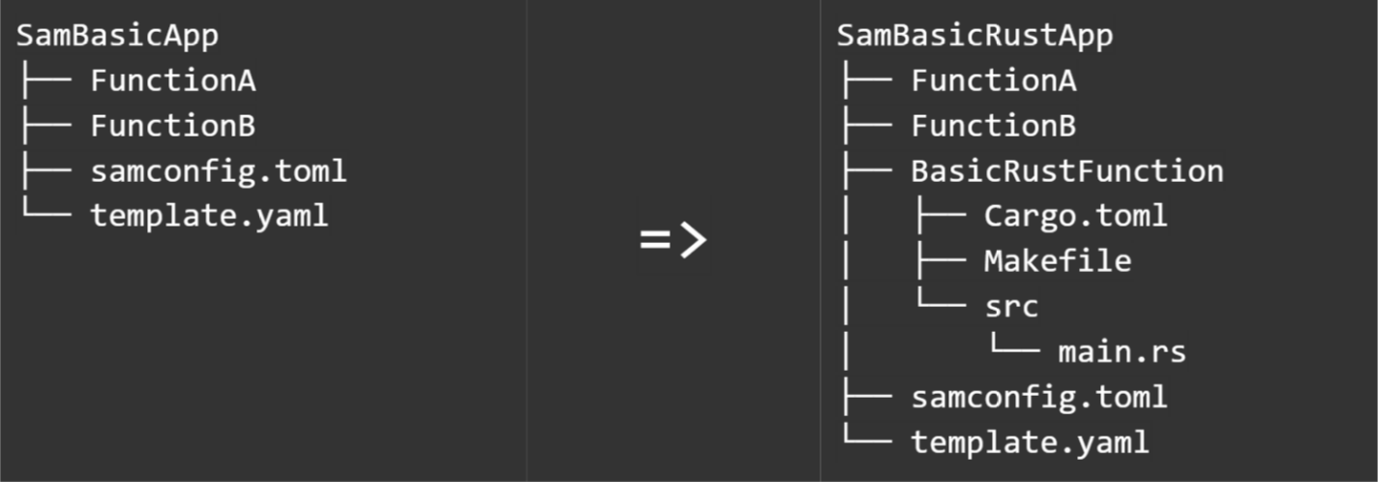Open template.yaml in the SamBasicApp tree

click(209, 216)
